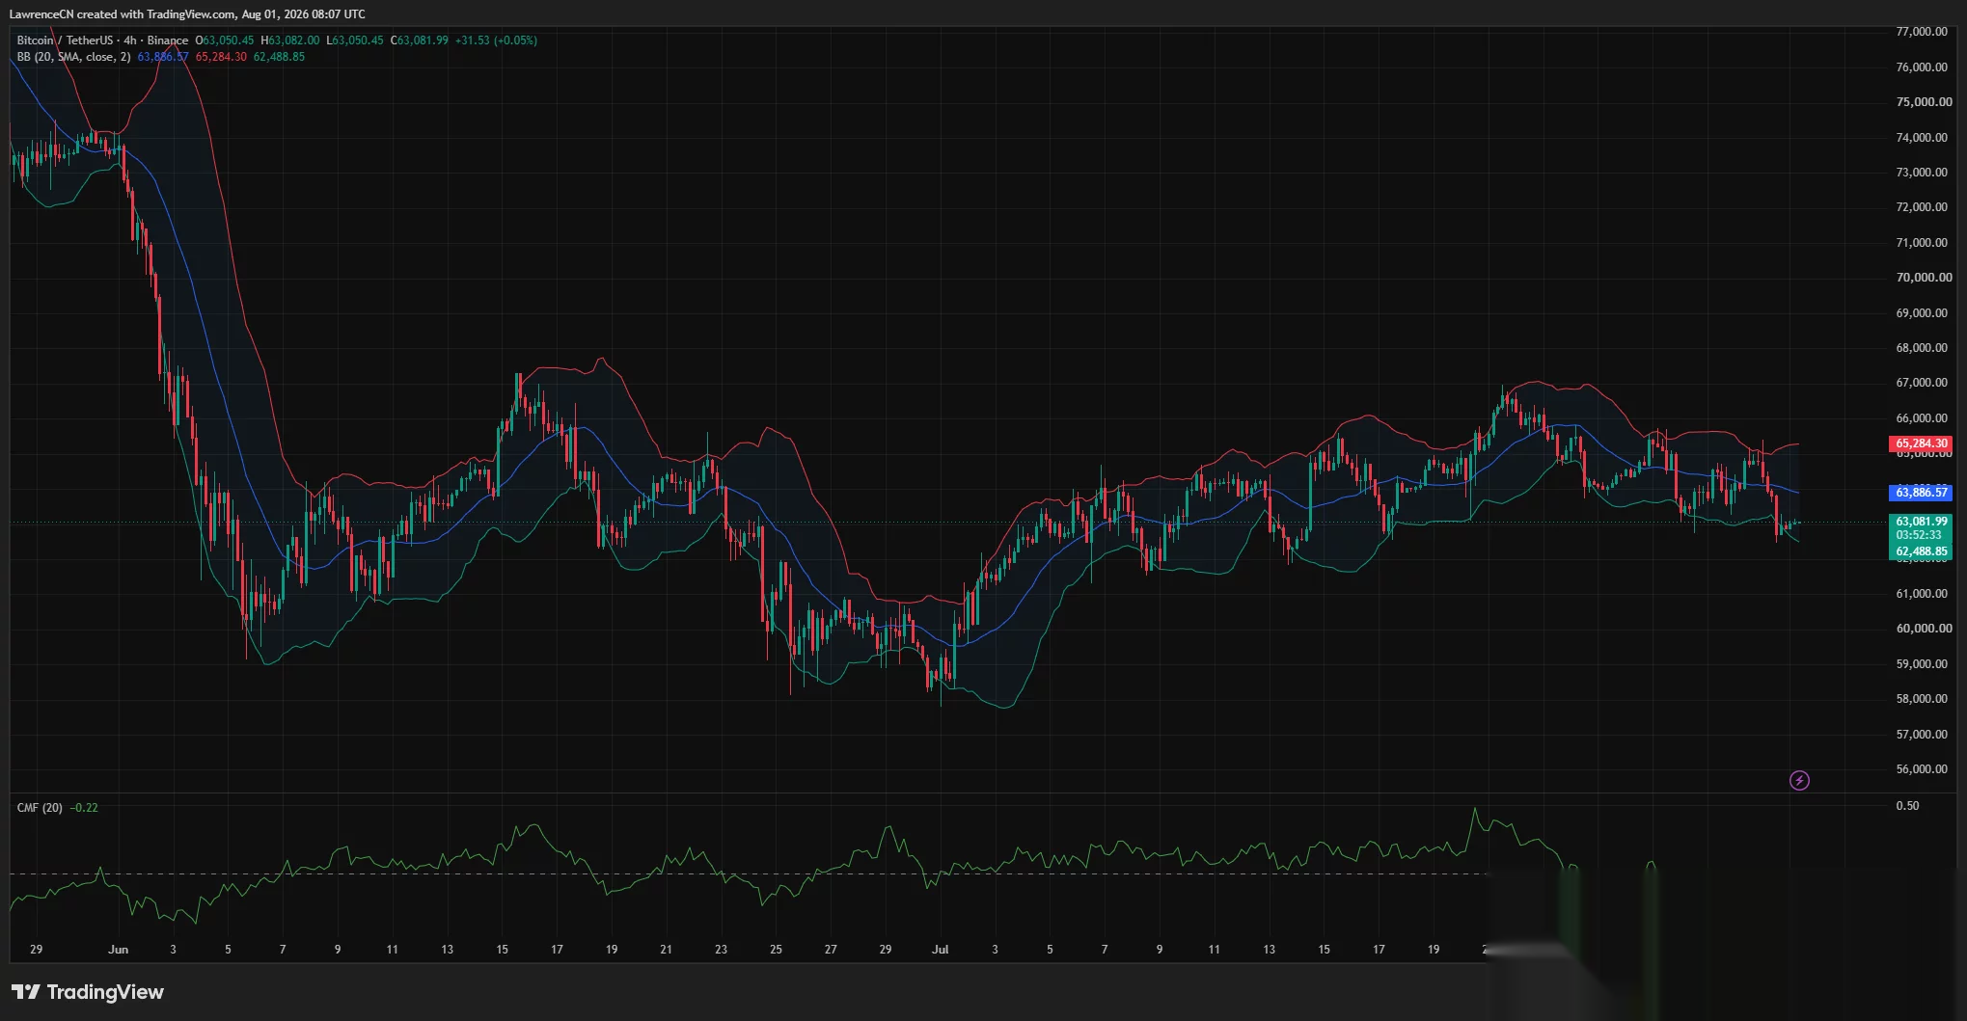Click the open value O63,050.45 in the legend
The image size is (1967, 1021).
225,40
